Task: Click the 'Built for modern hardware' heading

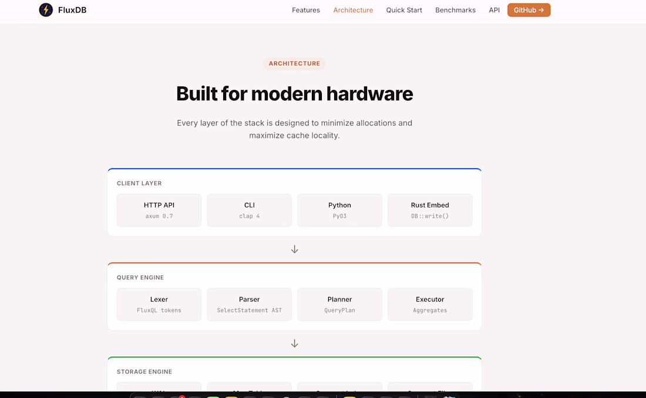Action: click(x=295, y=93)
